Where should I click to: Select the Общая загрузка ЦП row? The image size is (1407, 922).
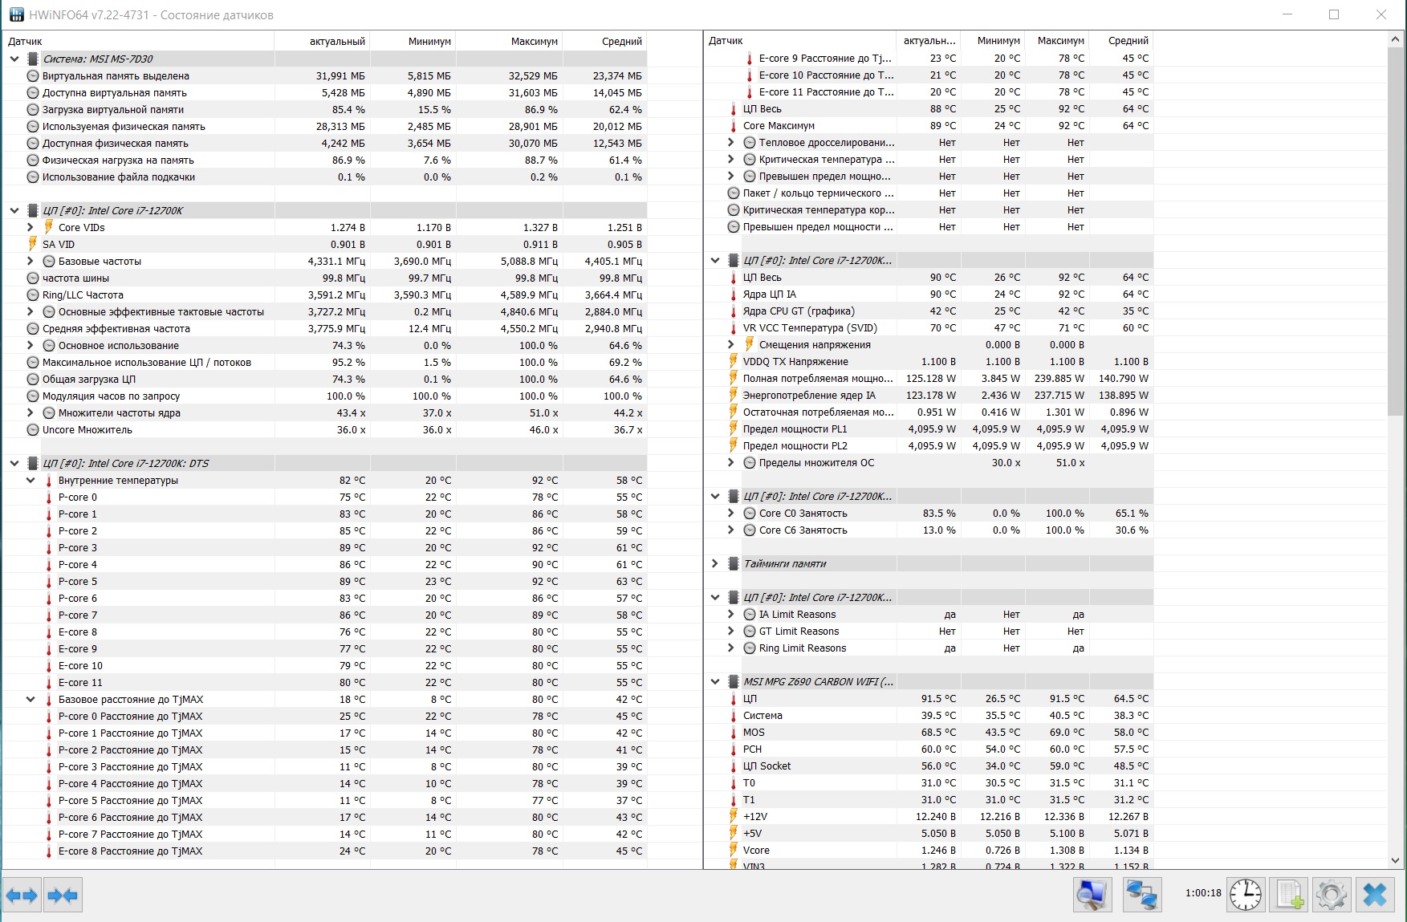click(324, 379)
